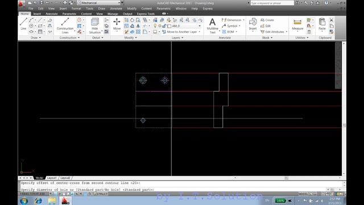364x205 pixels.
Task: Click the keyword search input field
Action: click(x=272, y=3)
